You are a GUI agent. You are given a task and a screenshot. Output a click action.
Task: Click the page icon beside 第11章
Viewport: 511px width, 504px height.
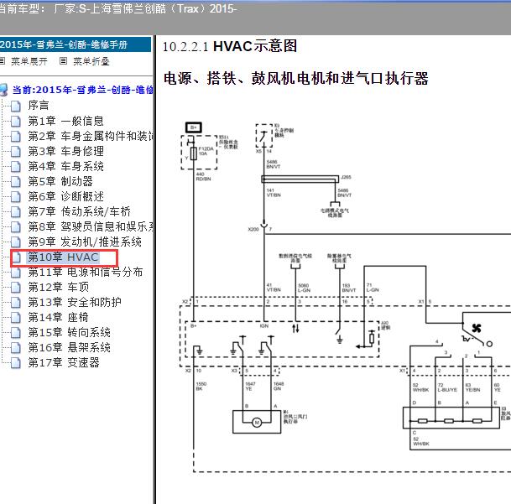coord(16,273)
